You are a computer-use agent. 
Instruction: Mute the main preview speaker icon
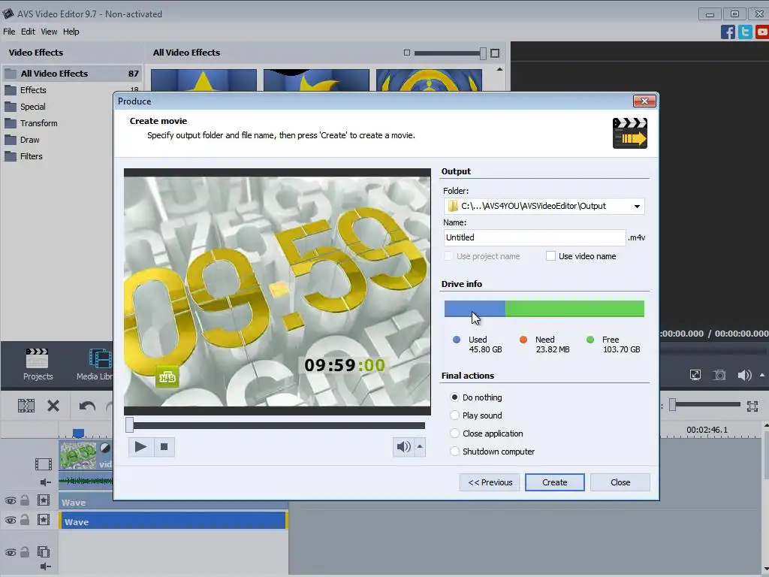(744, 376)
